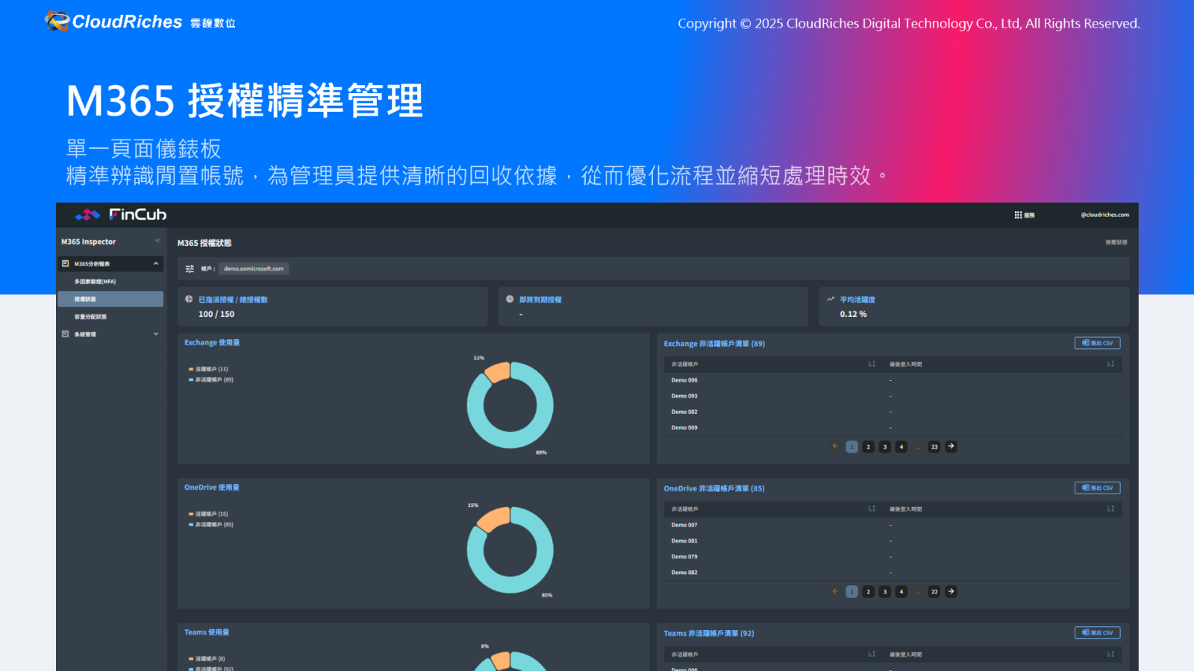Click the orange 15% segment of the OneDrive donut
This screenshot has height=671, width=1194.
pos(494,518)
